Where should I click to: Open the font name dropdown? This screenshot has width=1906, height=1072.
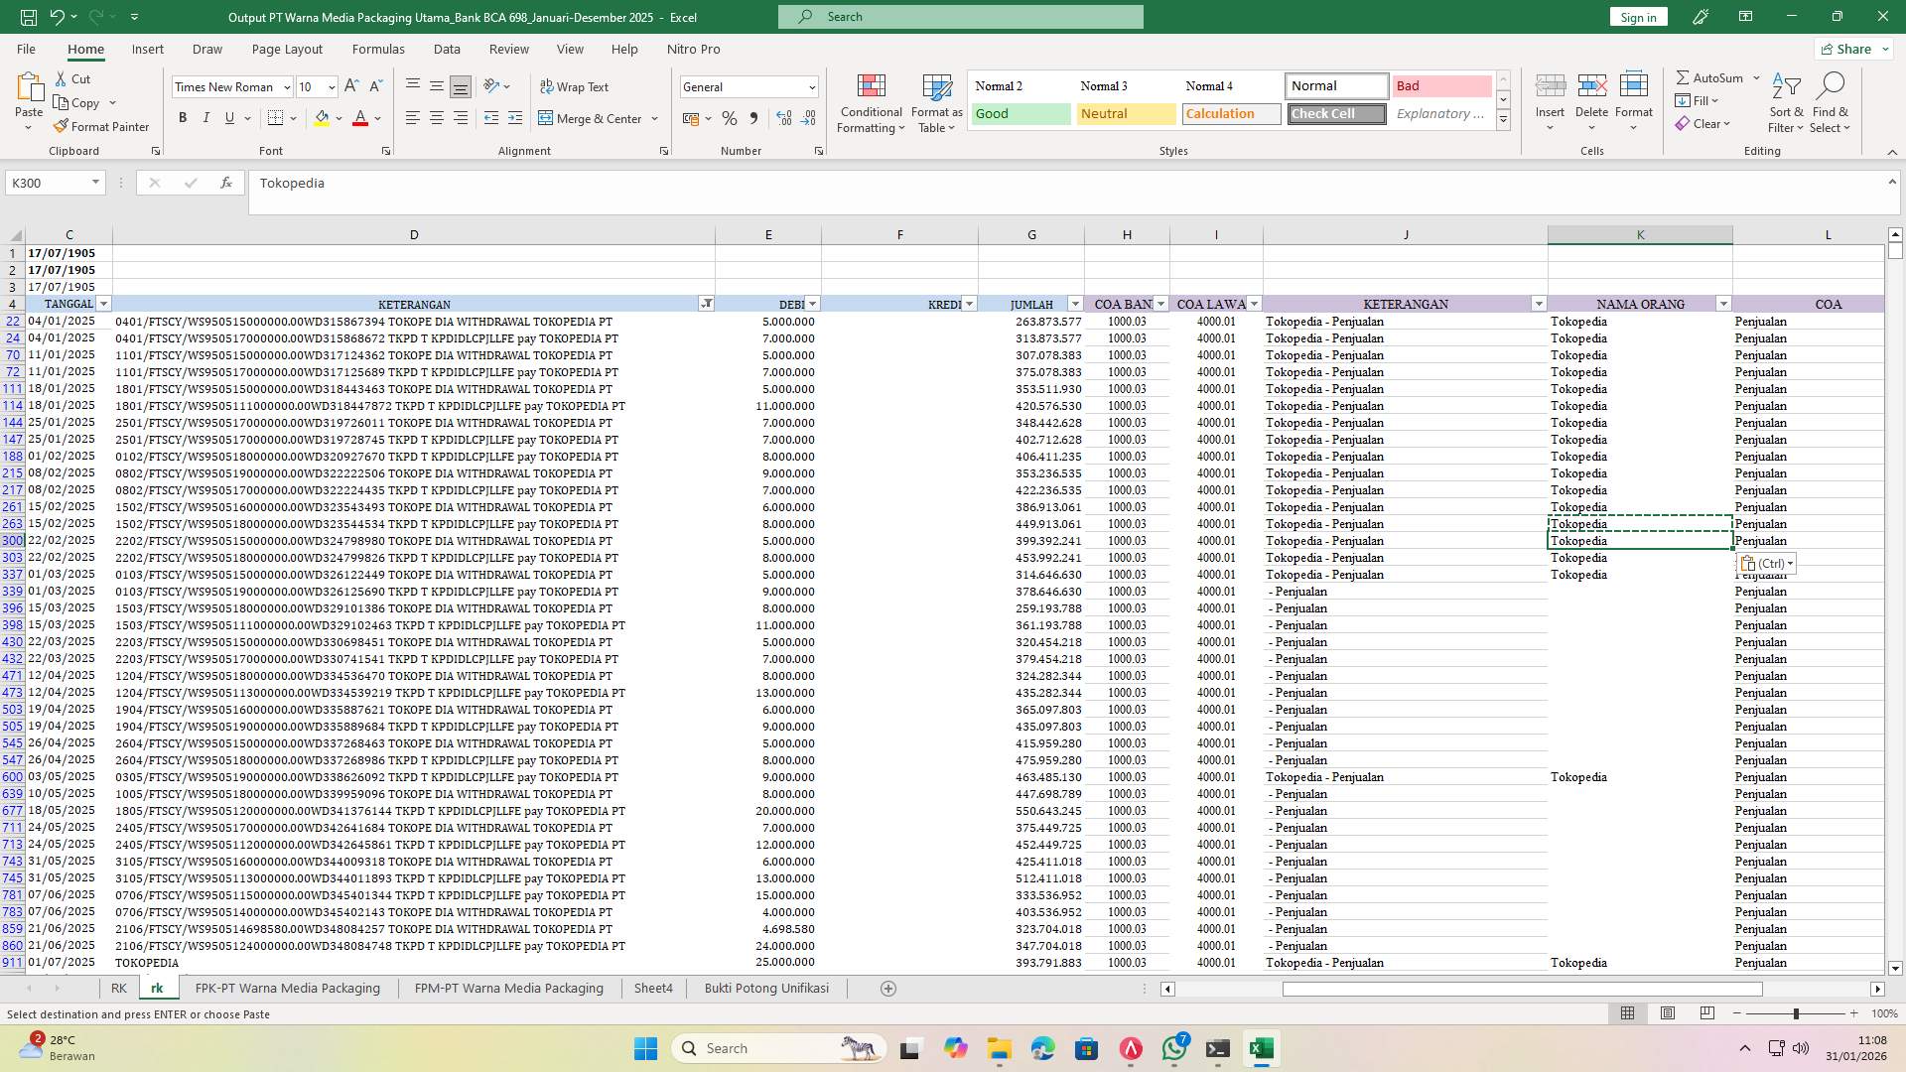(287, 86)
